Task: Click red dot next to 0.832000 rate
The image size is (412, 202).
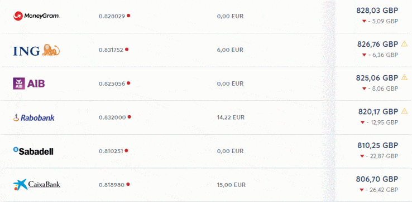Action: click(129, 117)
